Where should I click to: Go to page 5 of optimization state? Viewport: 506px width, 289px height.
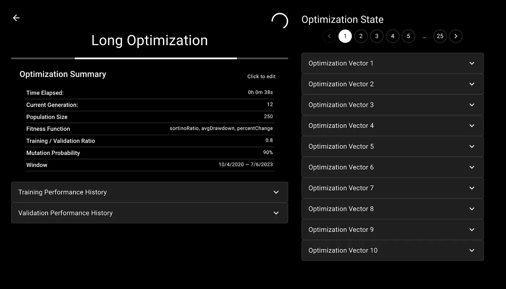(x=408, y=36)
